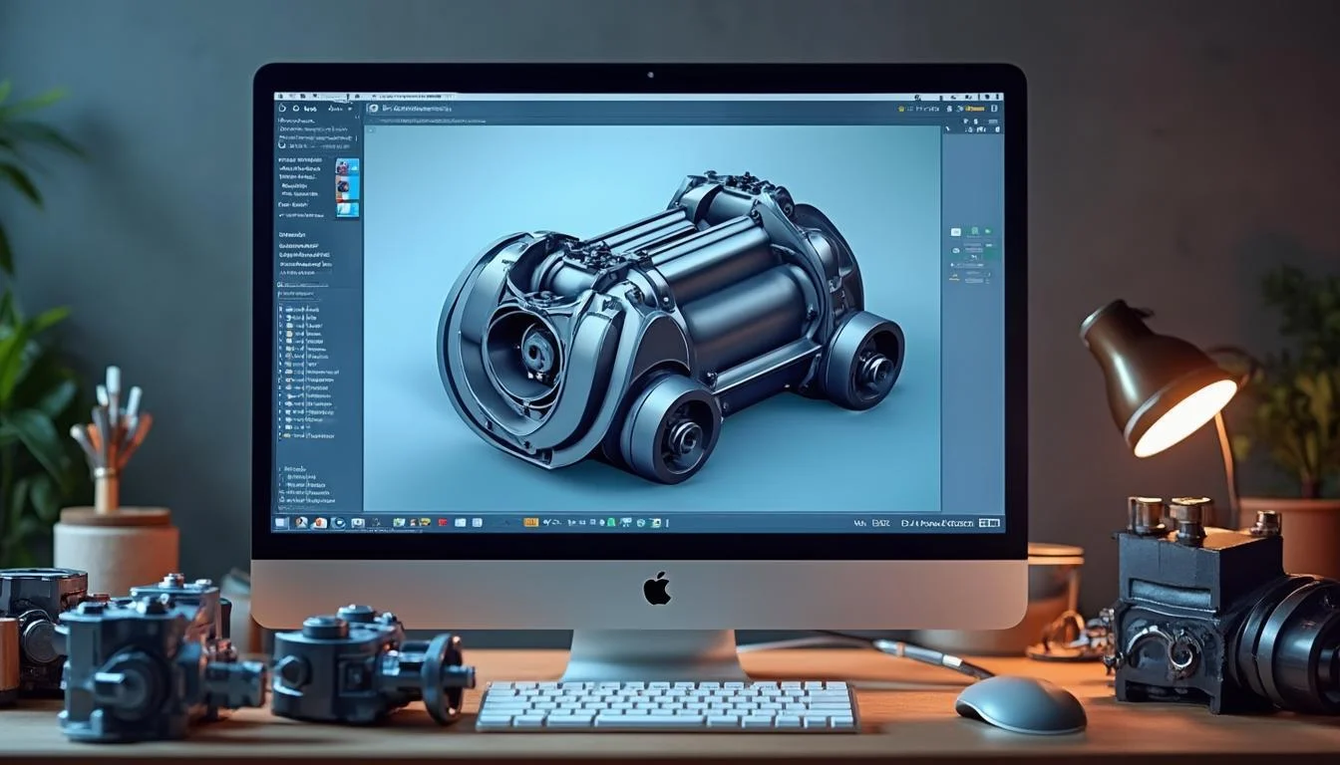1340x765 pixels.
Task: Click the Apple logo on the monitor chin
Action: click(x=657, y=588)
